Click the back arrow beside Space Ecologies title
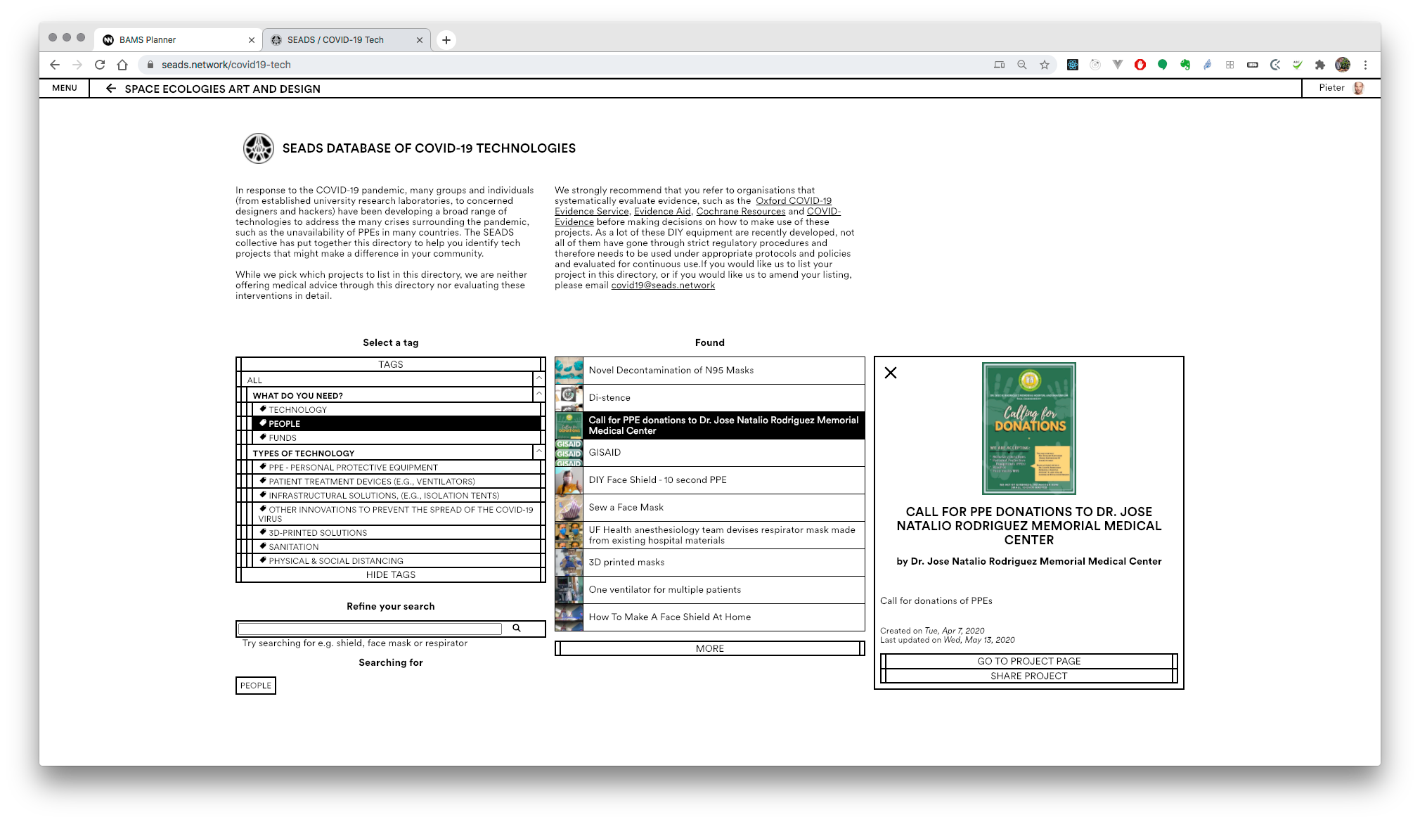The width and height of the screenshot is (1420, 822). 110,89
